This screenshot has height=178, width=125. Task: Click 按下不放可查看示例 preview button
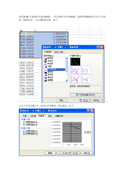[85, 95]
